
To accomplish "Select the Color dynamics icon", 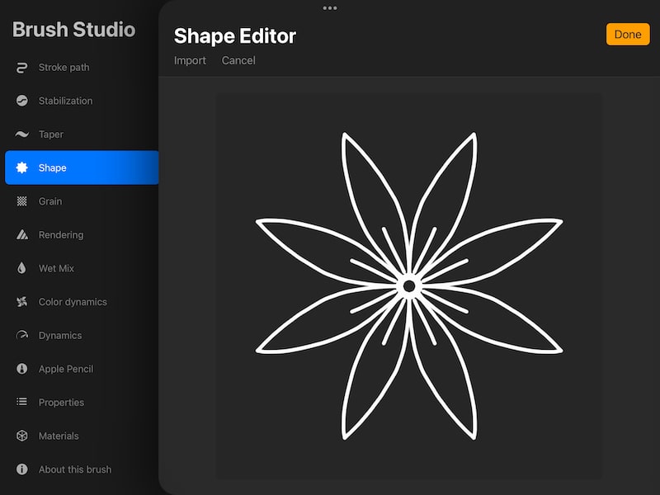I will click(20, 301).
